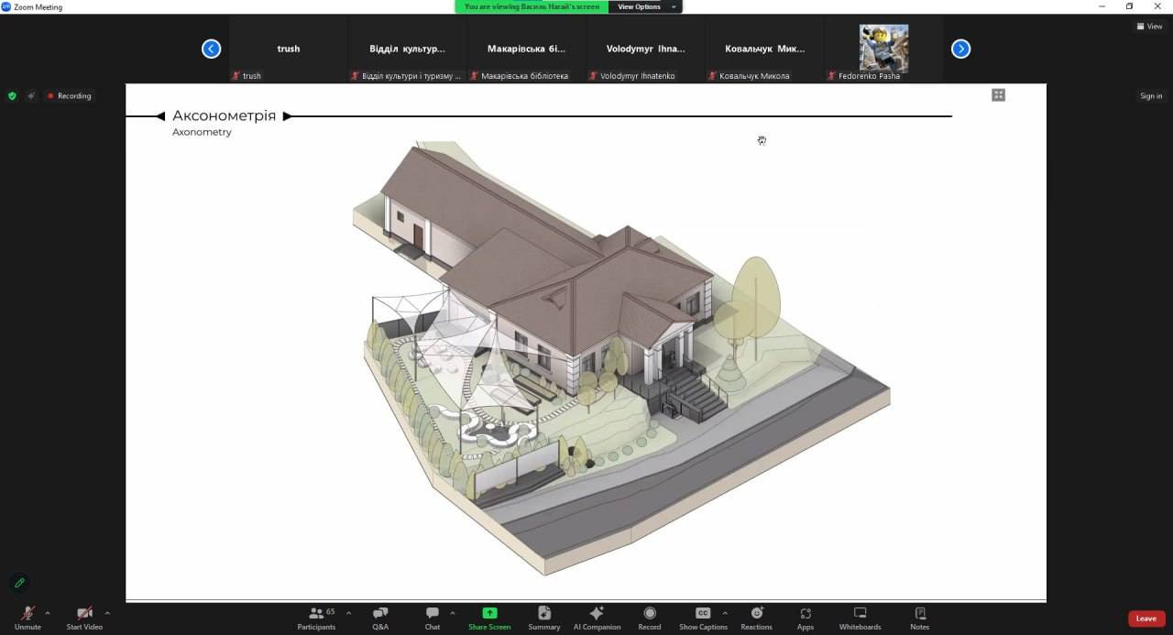This screenshot has width=1173, height=635.
Task: Click the red Leave button
Action: pos(1146,619)
